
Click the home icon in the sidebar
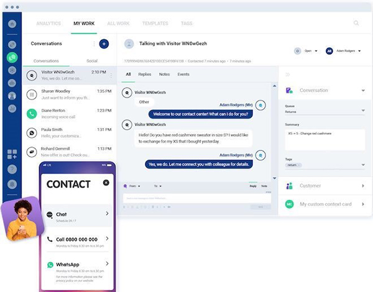coord(12,24)
